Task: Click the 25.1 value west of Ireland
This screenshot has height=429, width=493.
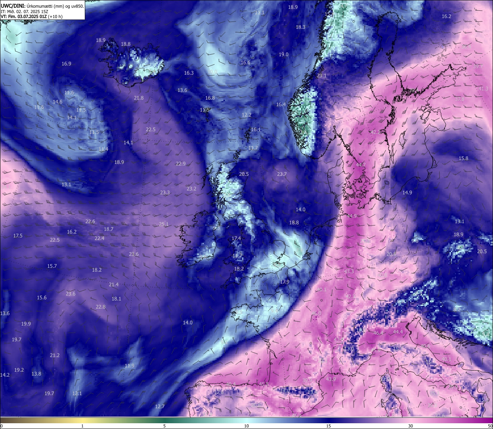Action: point(164,224)
